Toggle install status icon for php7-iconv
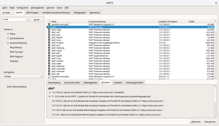Viewport: 219px width, 126px height. (49, 40)
